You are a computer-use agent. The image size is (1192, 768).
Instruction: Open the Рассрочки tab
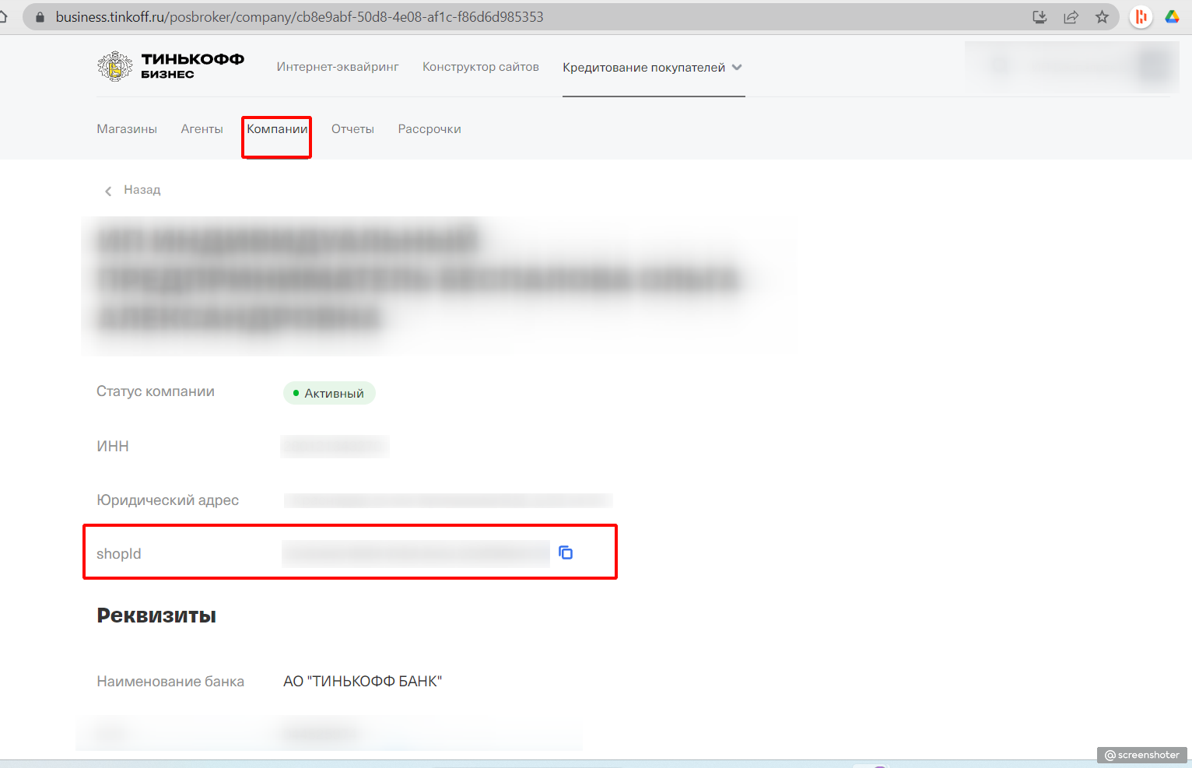pyautogui.click(x=429, y=129)
